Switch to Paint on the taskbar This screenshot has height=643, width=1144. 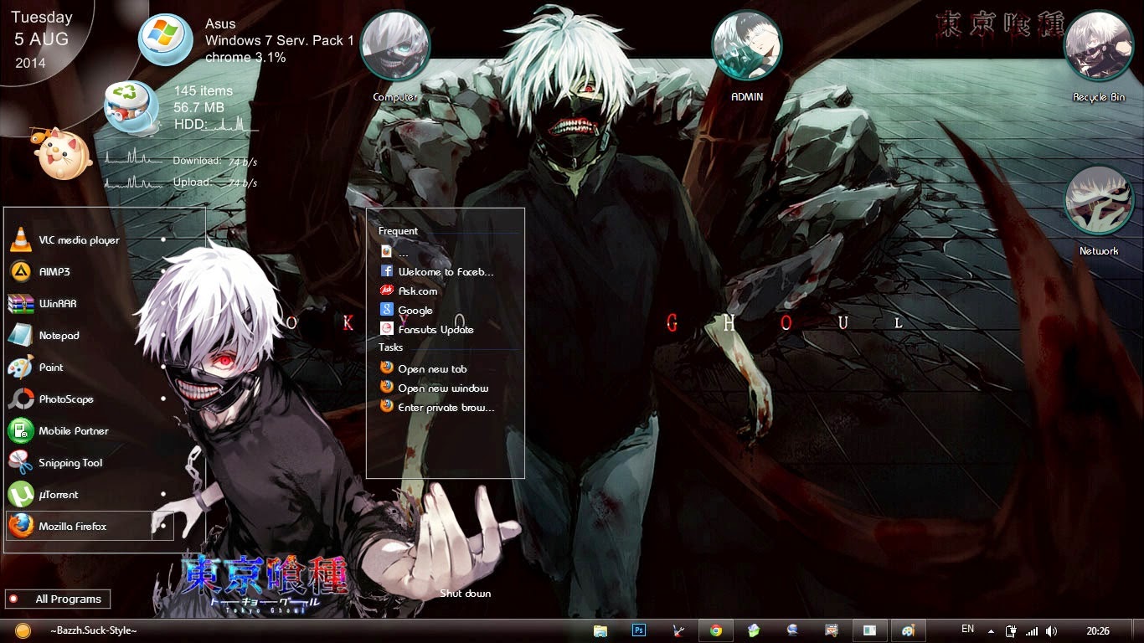[908, 630]
